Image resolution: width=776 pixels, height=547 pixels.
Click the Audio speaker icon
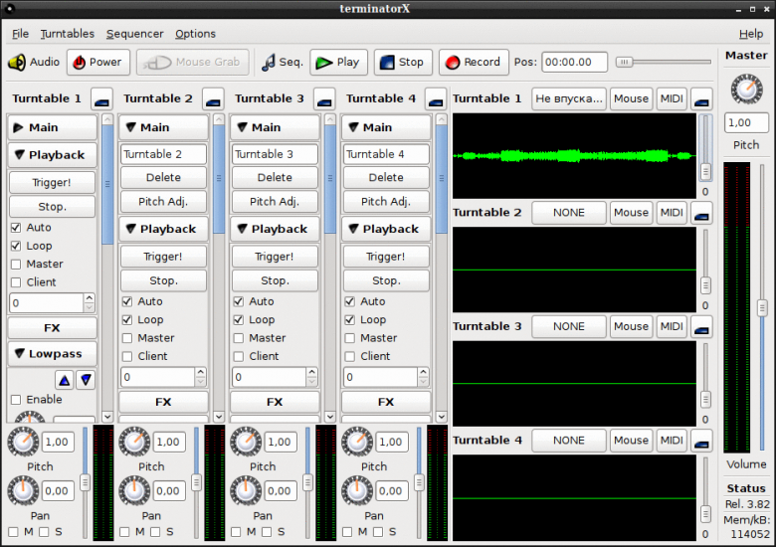coord(17,63)
